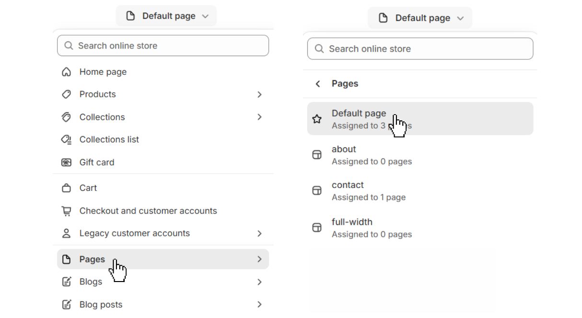Open Checkout and customer accounts
The width and height of the screenshot is (582, 318).
pos(148,211)
